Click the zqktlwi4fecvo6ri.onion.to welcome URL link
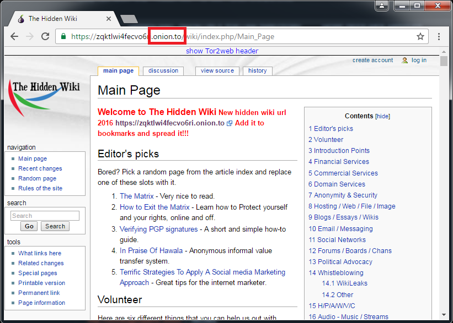Screen dimensions: 453x323 point(170,123)
